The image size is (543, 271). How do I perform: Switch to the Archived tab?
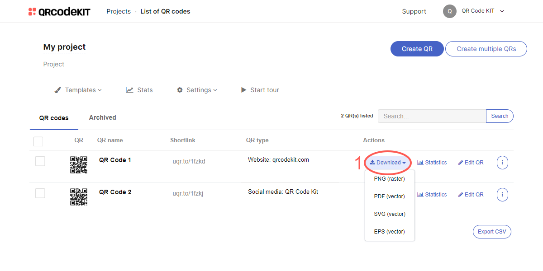[102, 117]
